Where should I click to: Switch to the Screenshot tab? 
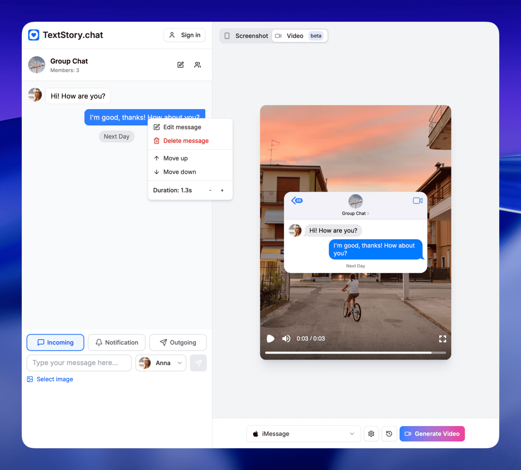click(x=247, y=36)
